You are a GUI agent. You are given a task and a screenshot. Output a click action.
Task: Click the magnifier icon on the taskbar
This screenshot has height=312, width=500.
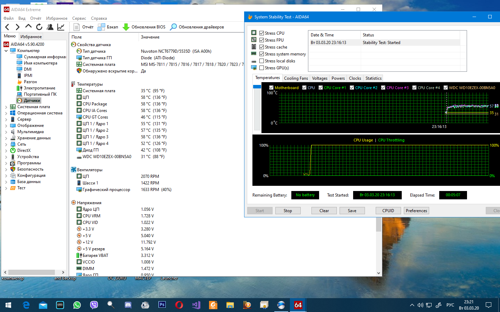111,305
